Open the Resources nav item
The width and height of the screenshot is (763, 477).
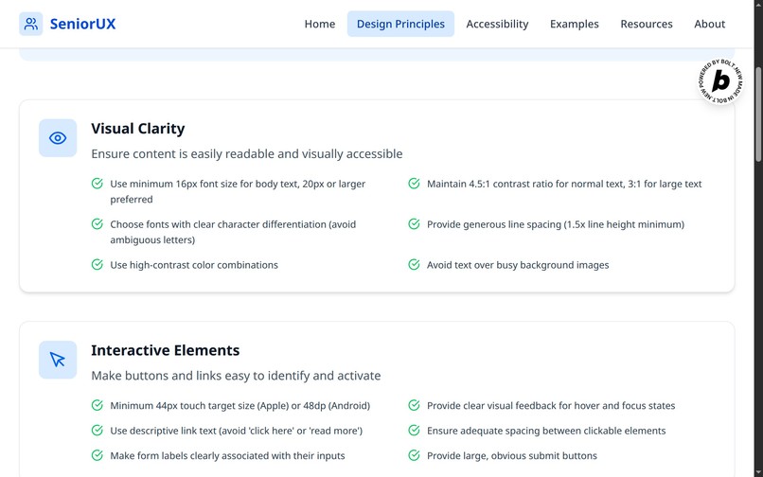[647, 24]
